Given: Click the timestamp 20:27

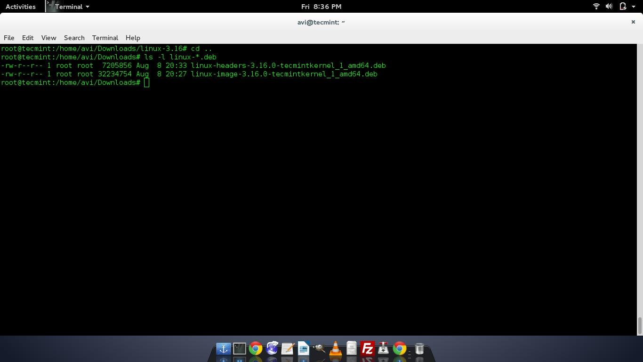Looking at the screenshot, I should pyautogui.click(x=176, y=74).
